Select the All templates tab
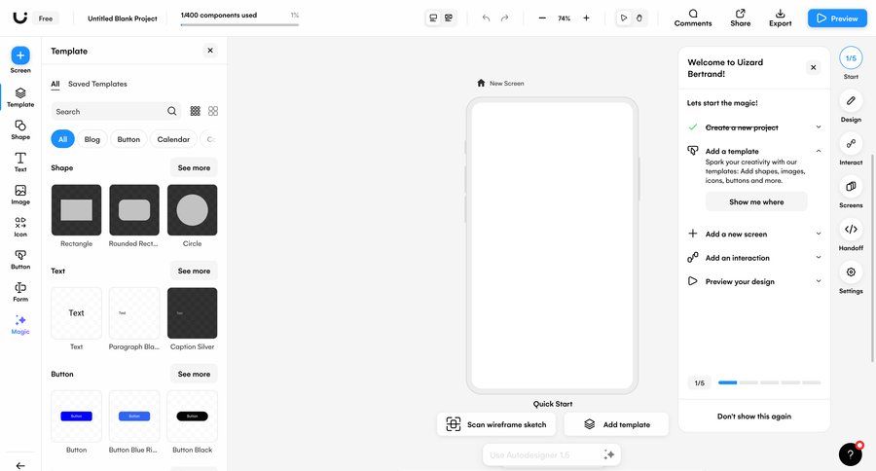The width and height of the screenshot is (876, 471). pos(55,84)
